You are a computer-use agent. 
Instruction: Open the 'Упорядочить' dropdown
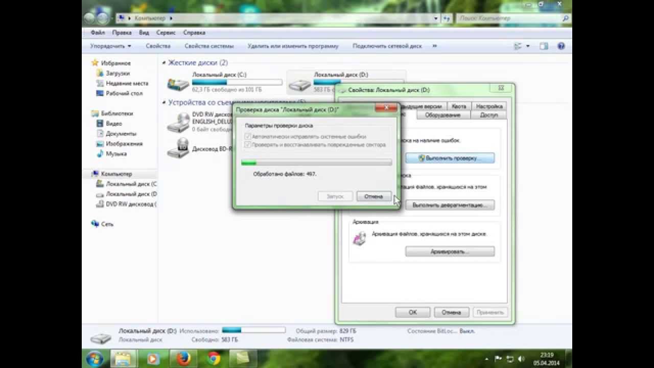point(110,46)
